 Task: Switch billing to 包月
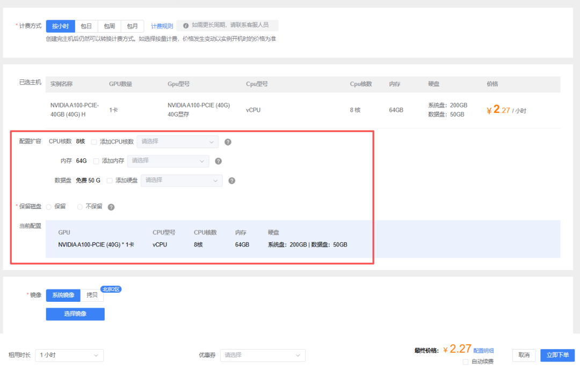[133, 26]
